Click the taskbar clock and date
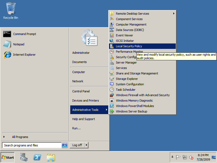Screen dimensions: 217x163 (x=203, y=157)
